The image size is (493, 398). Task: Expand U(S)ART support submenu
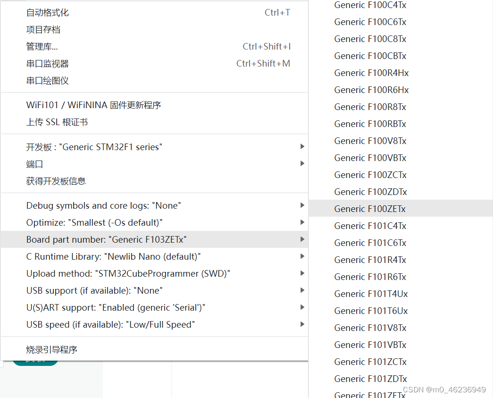(x=154, y=307)
